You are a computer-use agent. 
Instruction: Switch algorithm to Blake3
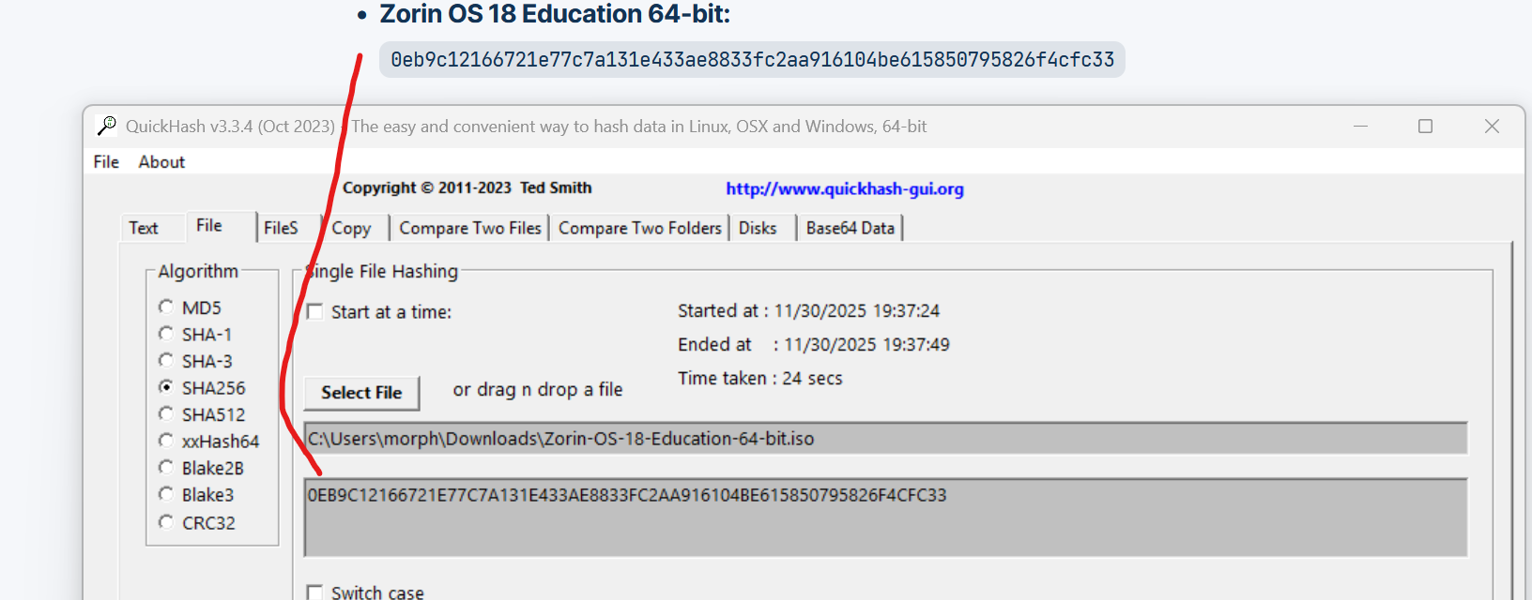click(166, 494)
